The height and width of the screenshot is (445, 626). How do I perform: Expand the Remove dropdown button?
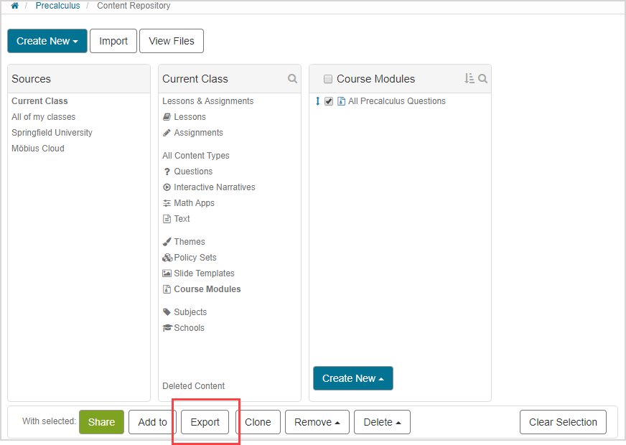pyautogui.click(x=317, y=422)
